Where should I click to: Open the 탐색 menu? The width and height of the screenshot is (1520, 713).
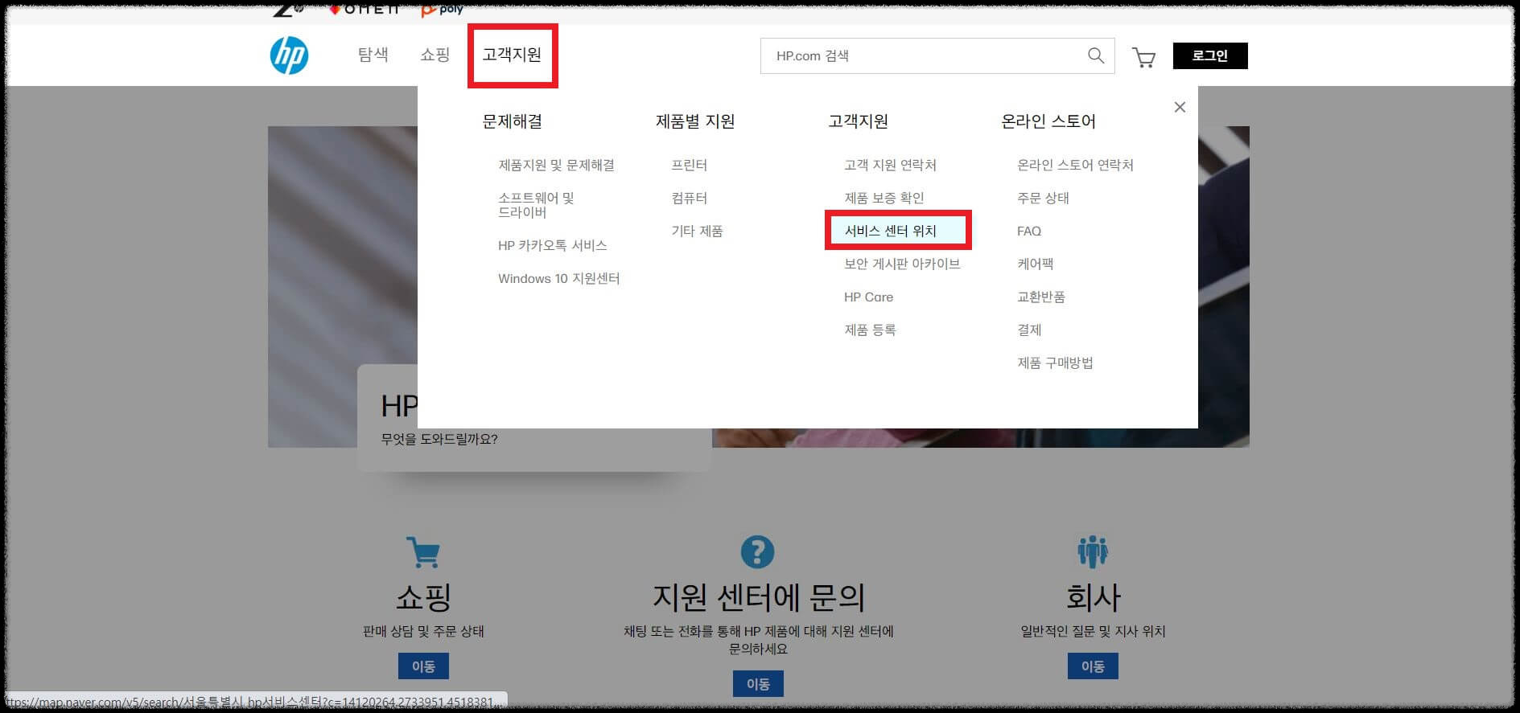[x=373, y=55]
